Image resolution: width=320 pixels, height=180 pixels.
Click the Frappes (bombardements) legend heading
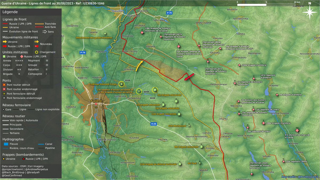coord(23,154)
